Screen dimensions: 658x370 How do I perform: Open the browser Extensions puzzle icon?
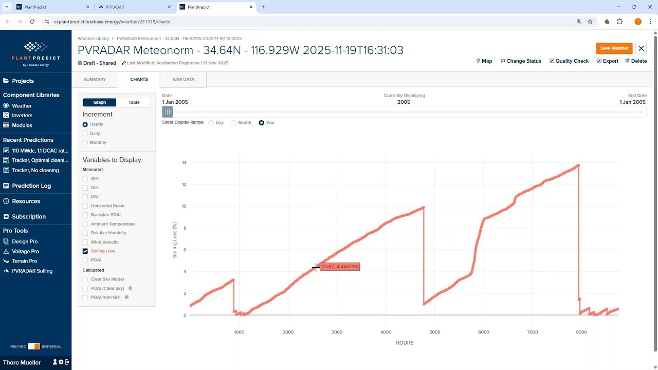tap(619, 22)
